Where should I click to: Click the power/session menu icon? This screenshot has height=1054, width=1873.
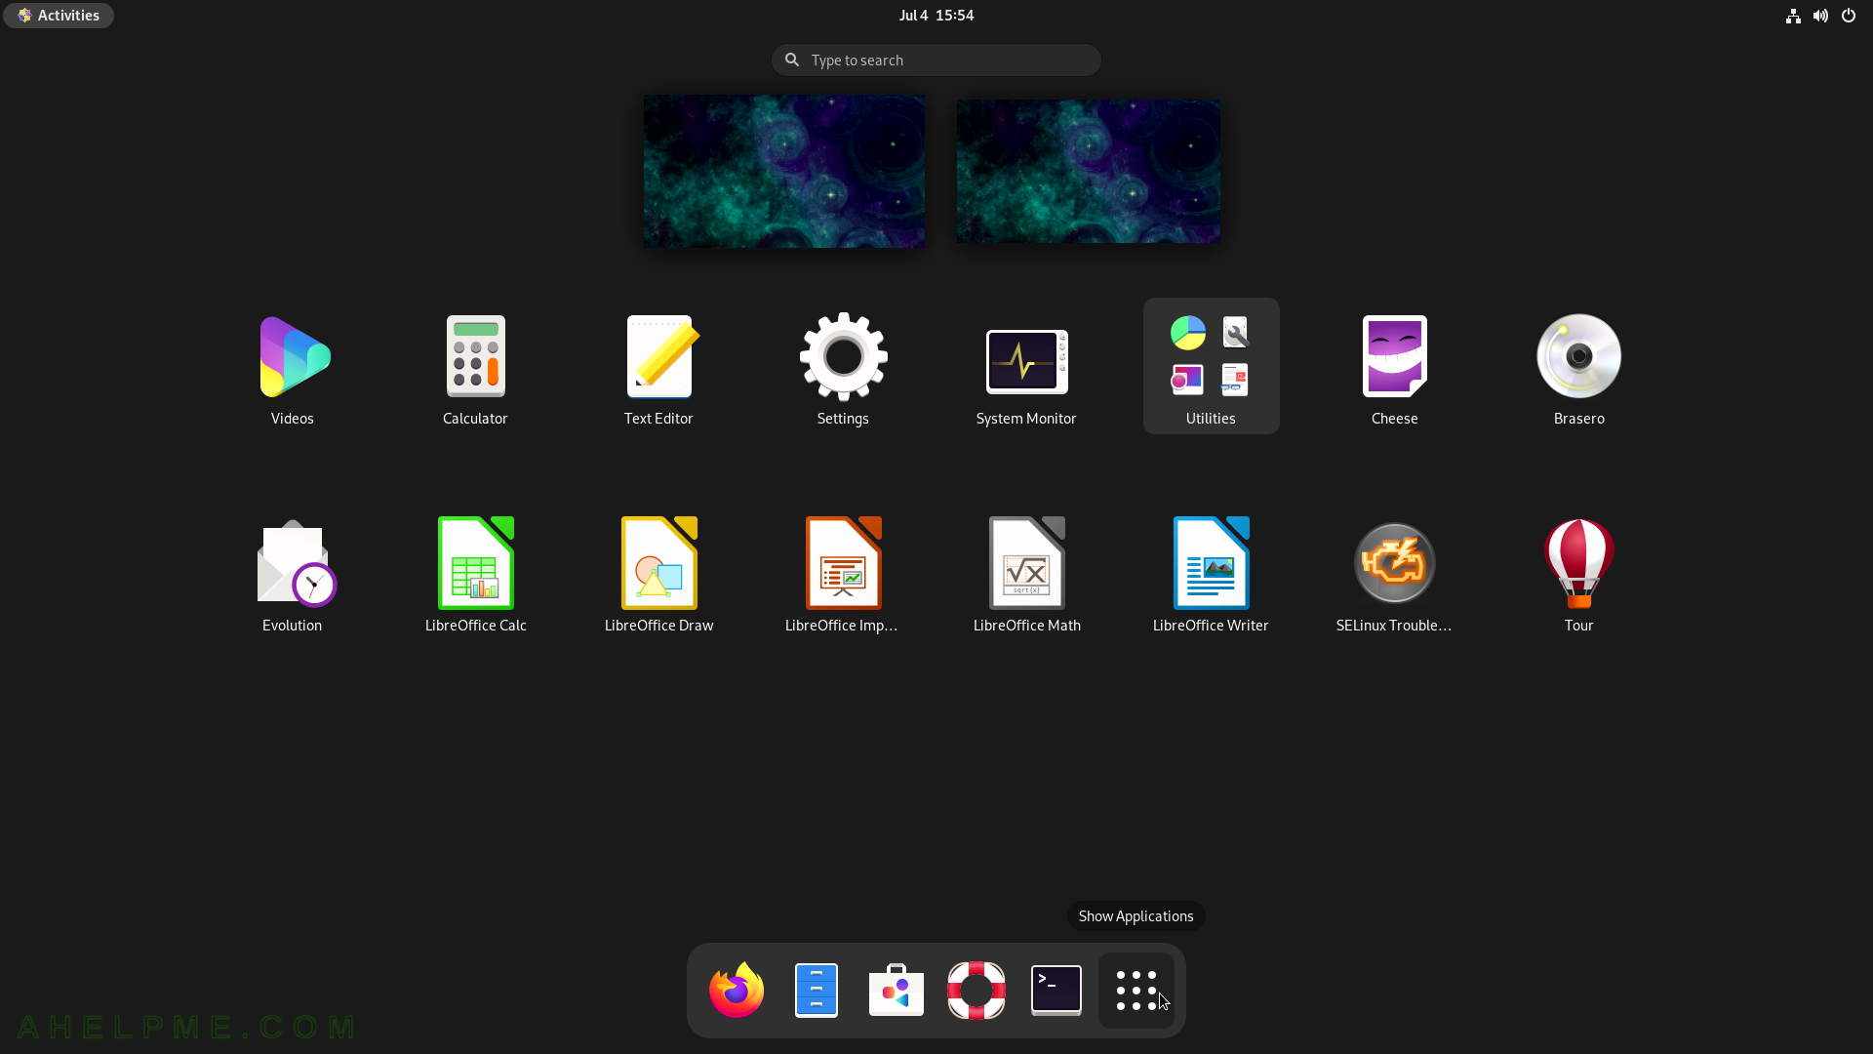[x=1849, y=15]
